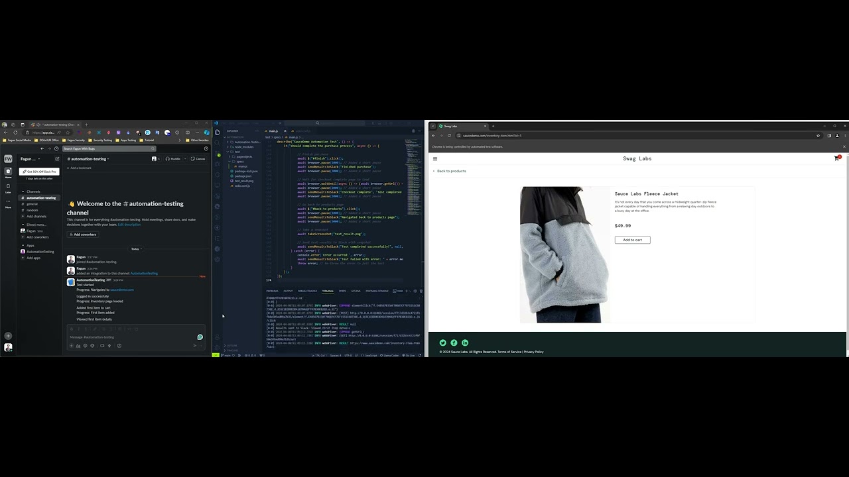Bookmark page with Chrome star icon

(818, 135)
